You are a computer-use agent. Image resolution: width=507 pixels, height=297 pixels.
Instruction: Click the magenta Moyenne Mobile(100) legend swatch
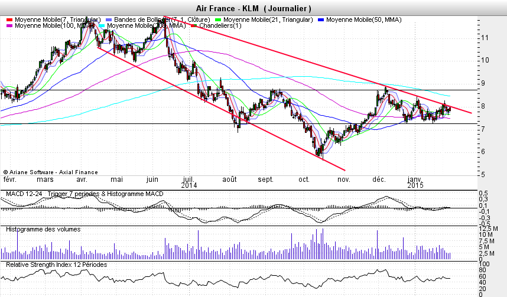[9, 26]
